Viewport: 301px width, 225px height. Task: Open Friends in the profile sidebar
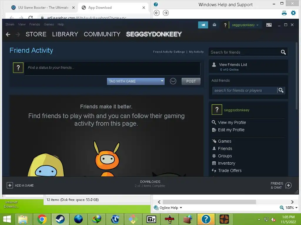(x=225, y=149)
